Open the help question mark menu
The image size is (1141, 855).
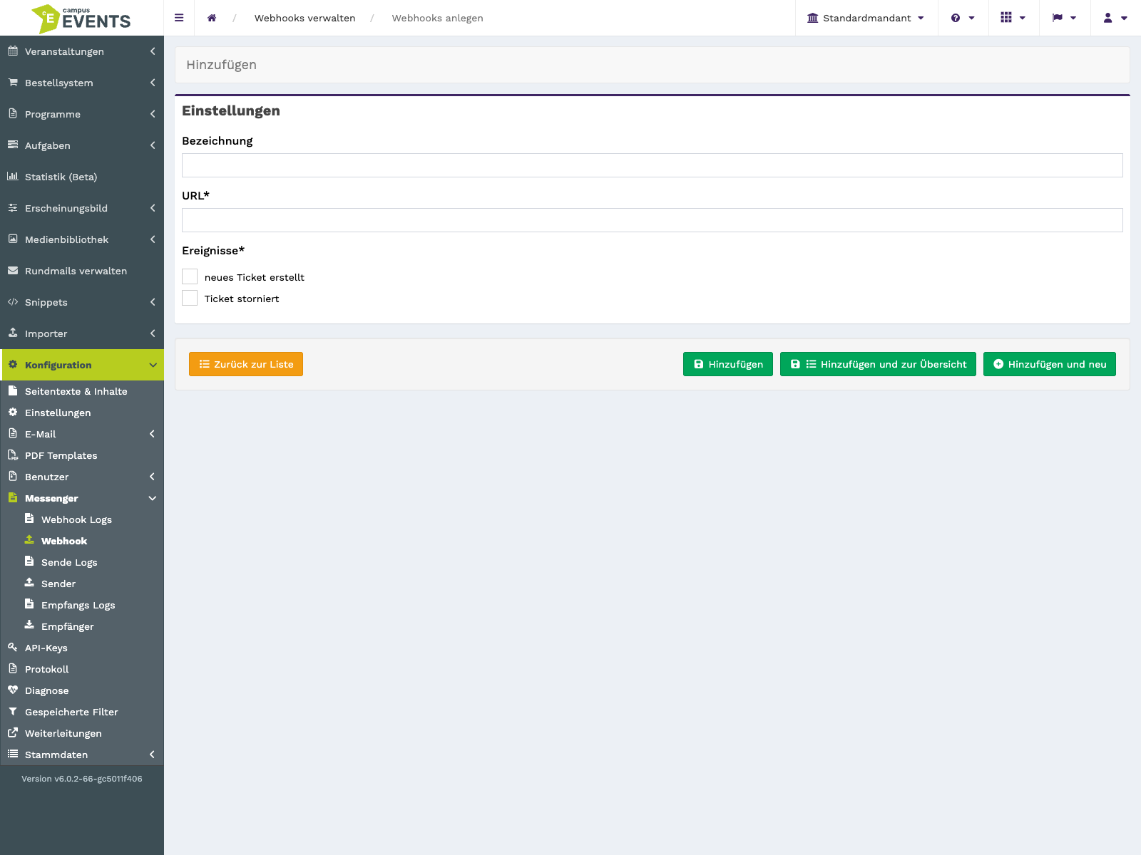pos(963,18)
